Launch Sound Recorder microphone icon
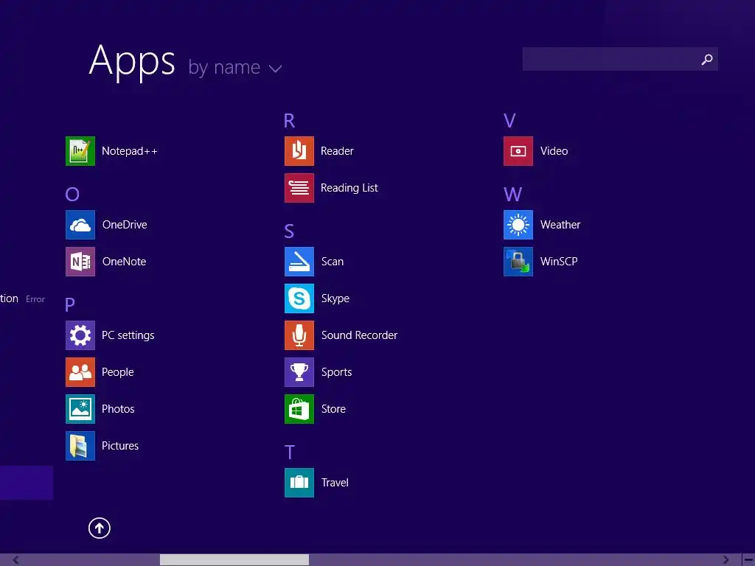 [x=299, y=335]
